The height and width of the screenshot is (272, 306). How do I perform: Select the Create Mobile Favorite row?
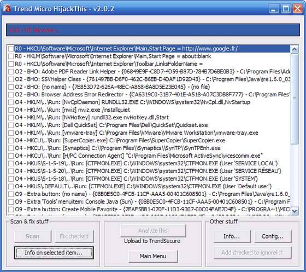pos(152,209)
